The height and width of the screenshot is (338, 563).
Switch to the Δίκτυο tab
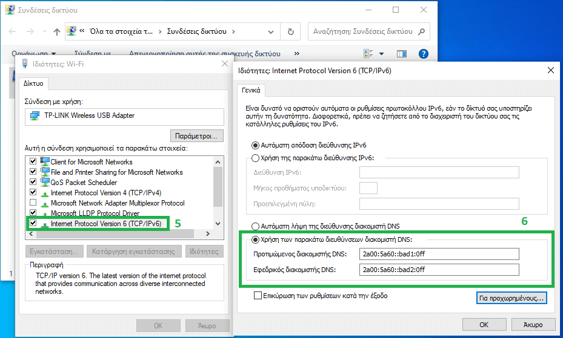point(33,83)
